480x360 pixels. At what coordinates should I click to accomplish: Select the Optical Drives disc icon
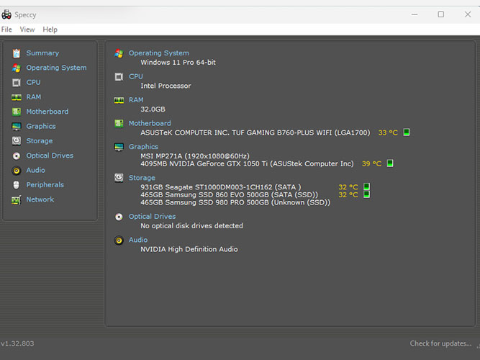click(16, 156)
